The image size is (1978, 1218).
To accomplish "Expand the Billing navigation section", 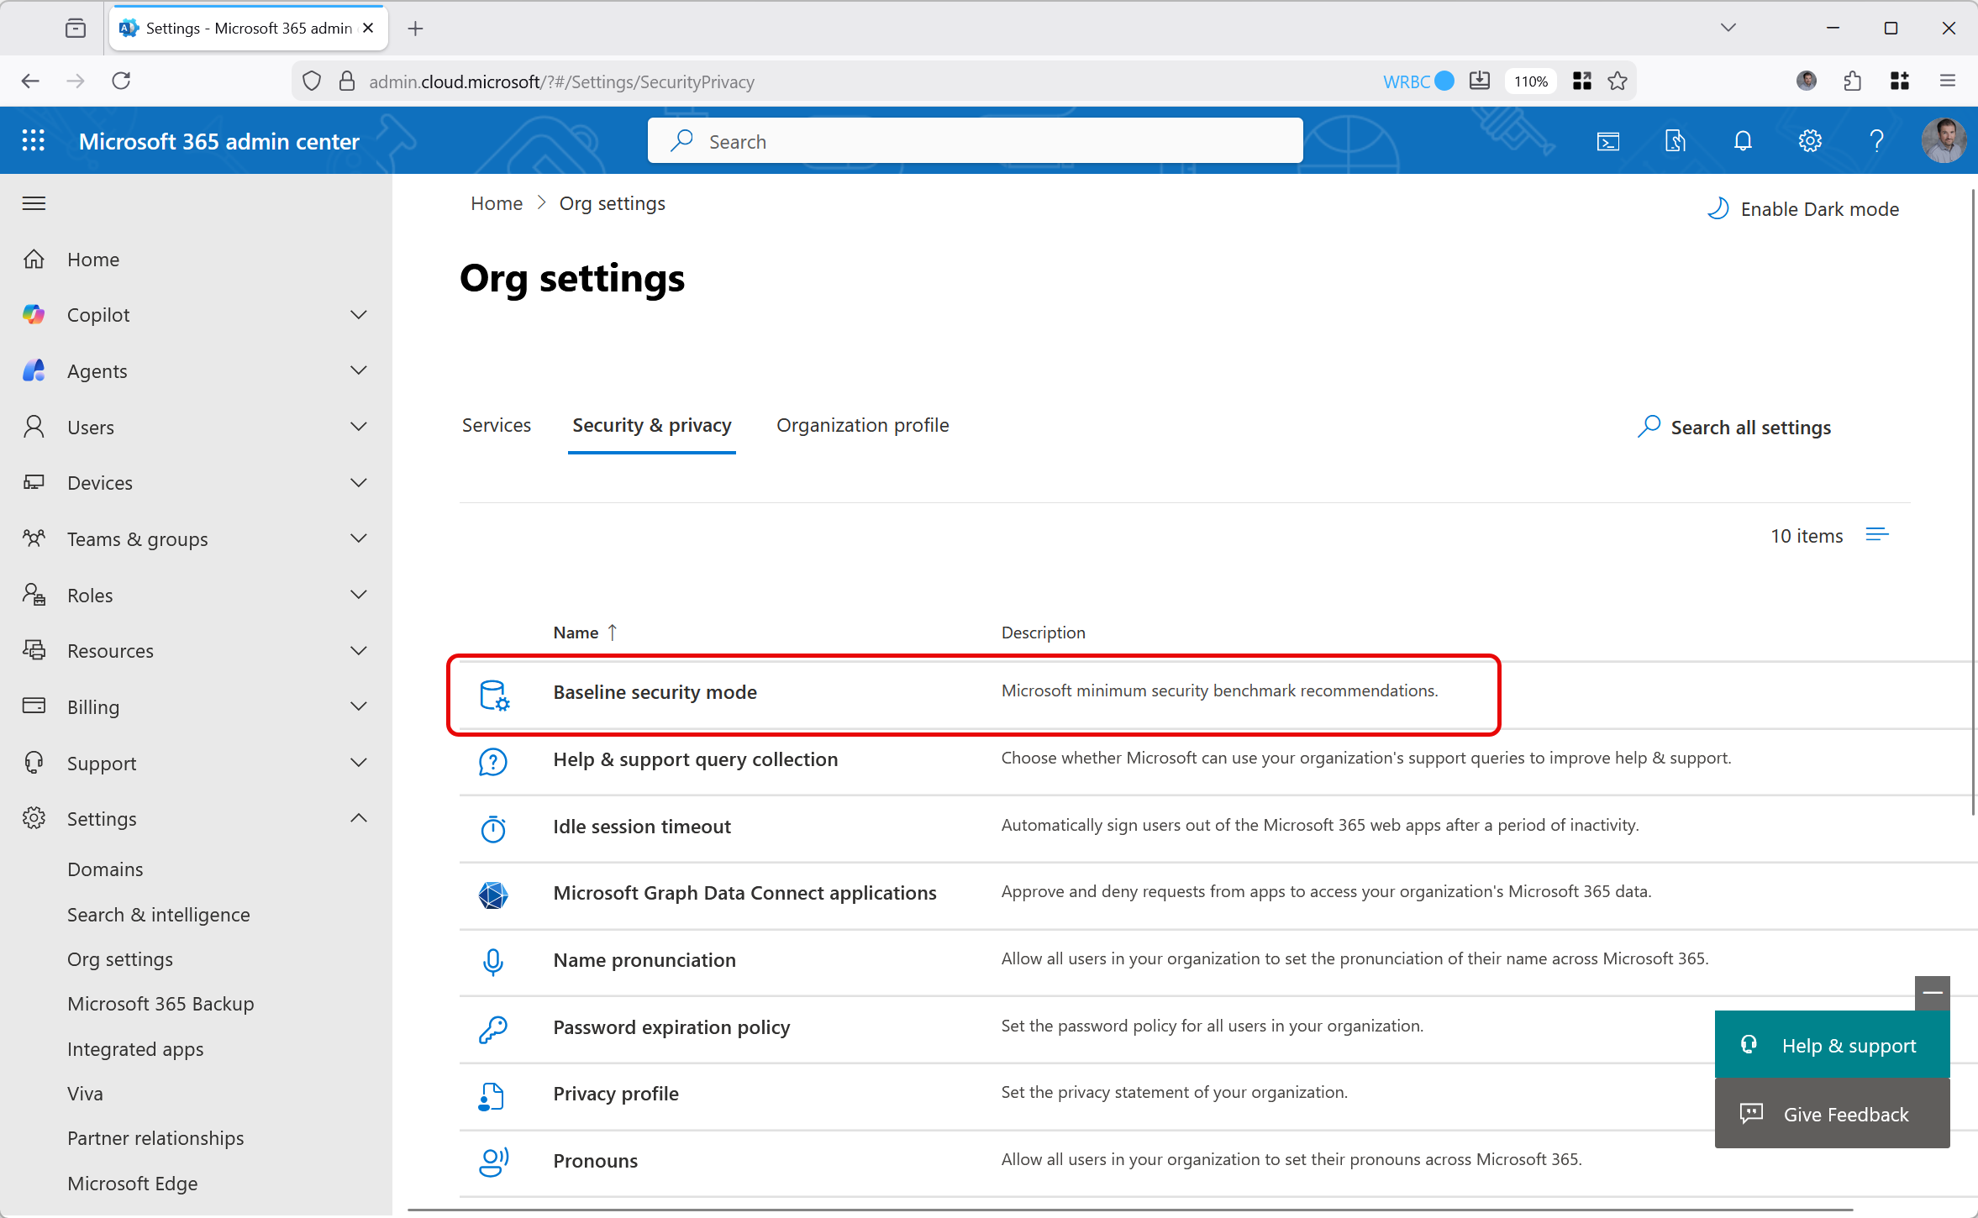I will [x=359, y=707].
